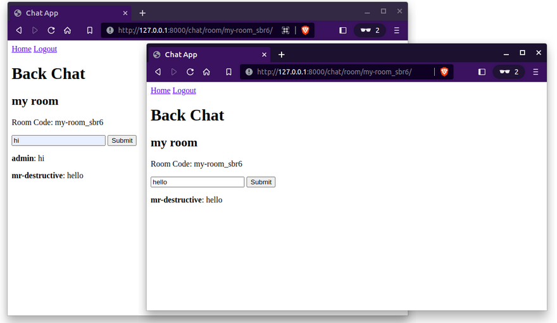
Task: Open a new tab in the front window
Action: point(282,55)
